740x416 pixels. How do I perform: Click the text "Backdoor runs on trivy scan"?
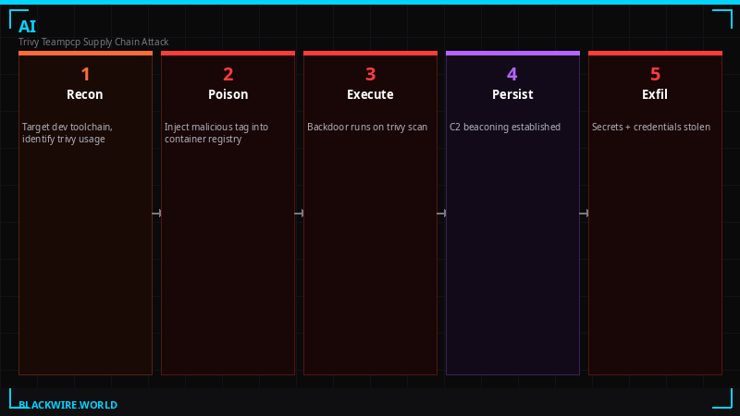pos(367,127)
